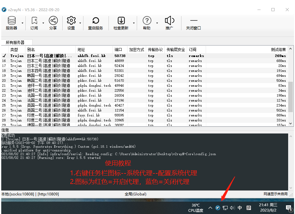
Task: Select the 日本二号 server row
Action: (x=145, y=61)
